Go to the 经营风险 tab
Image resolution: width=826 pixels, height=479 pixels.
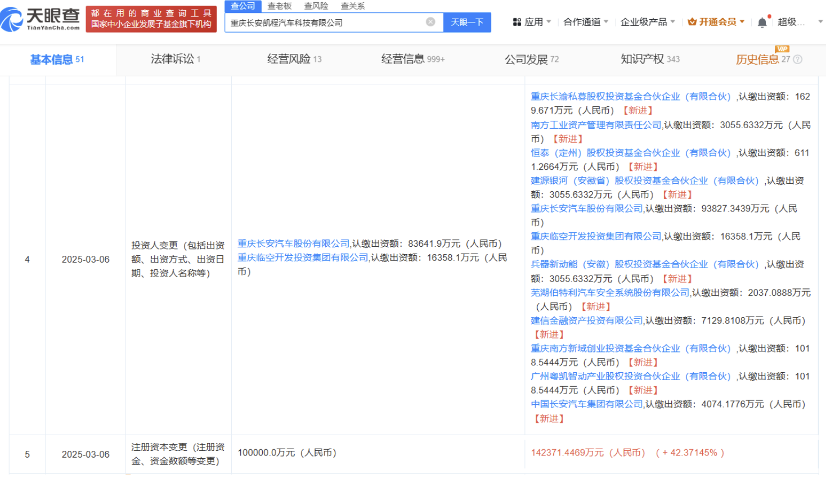tap(294, 59)
